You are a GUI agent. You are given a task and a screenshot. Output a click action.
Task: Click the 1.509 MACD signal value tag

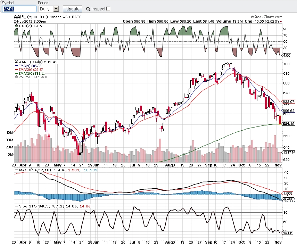click(x=288, y=193)
